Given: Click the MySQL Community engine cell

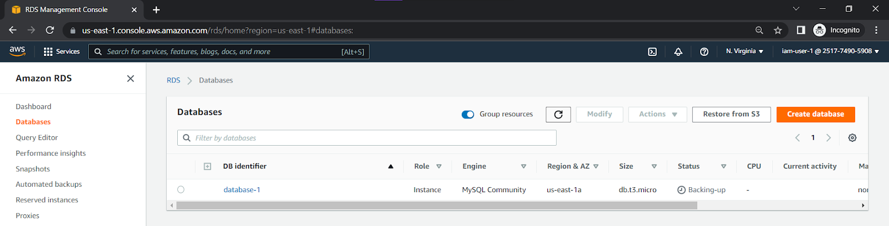Looking at the screenshot, I should 494,189.
